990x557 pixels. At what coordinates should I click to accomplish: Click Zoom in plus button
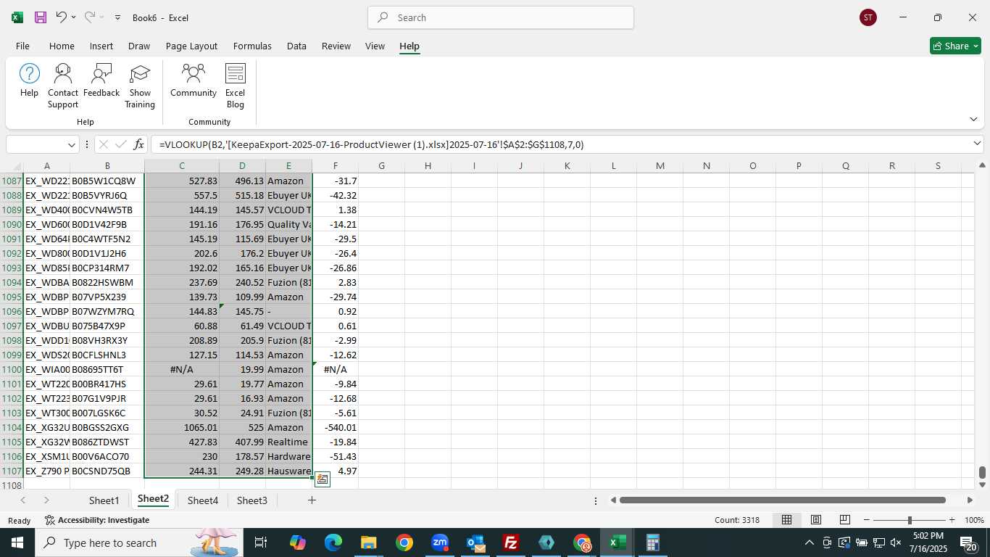coord(952,520)
